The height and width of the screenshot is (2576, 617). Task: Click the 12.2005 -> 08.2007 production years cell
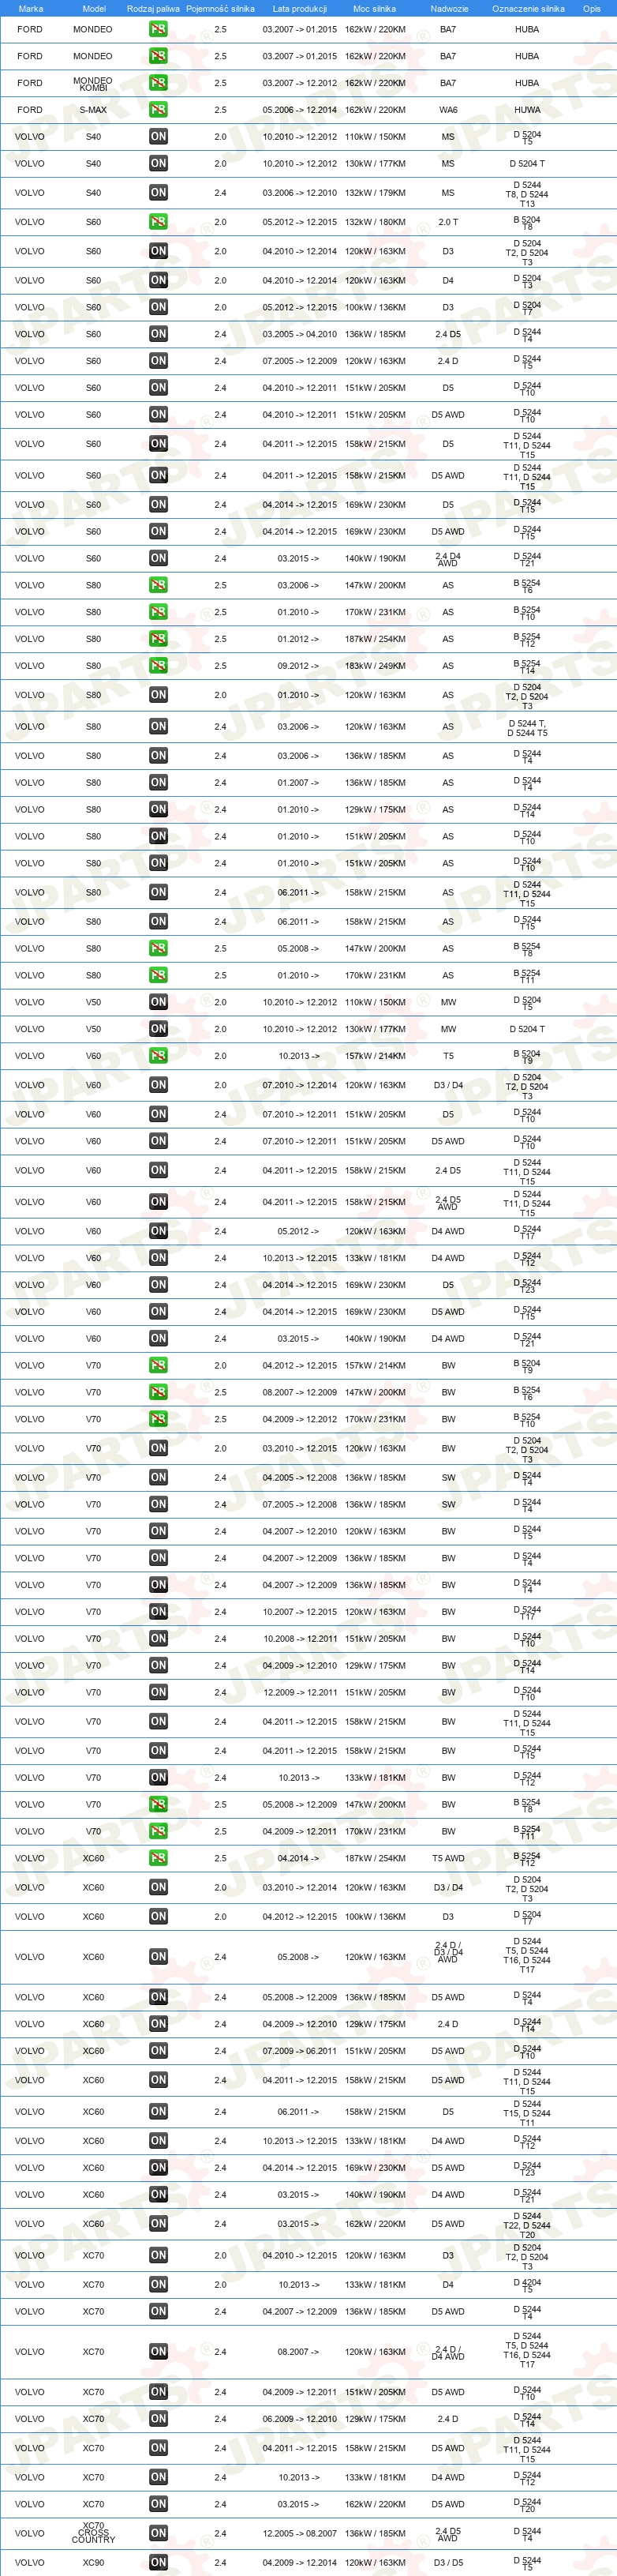pos(300,2534)
